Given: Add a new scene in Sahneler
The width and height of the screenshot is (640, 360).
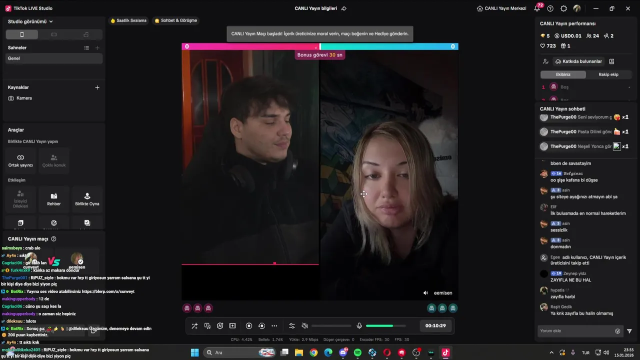Looking at the screenshot, I should click(97, 48).
